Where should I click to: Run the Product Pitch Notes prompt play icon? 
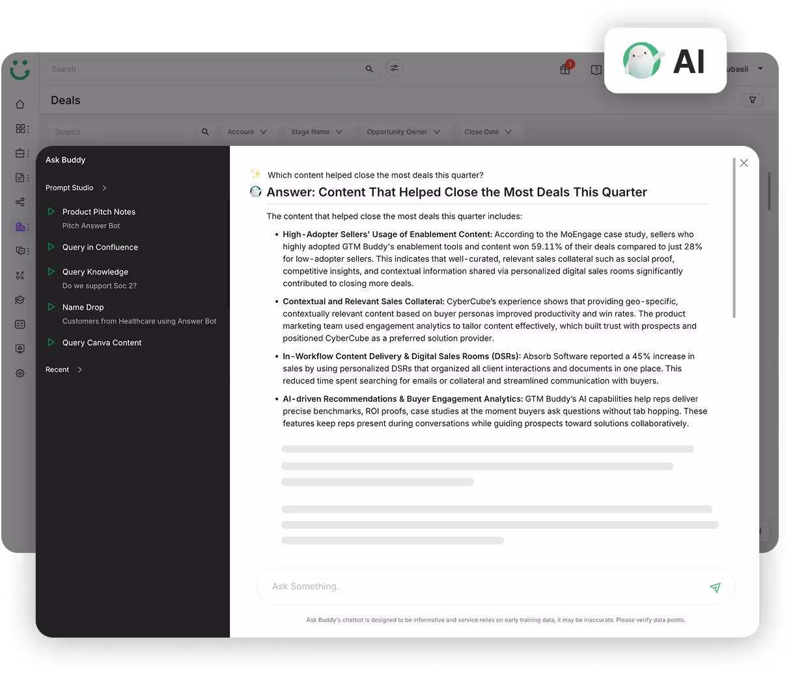coord(51,212)
